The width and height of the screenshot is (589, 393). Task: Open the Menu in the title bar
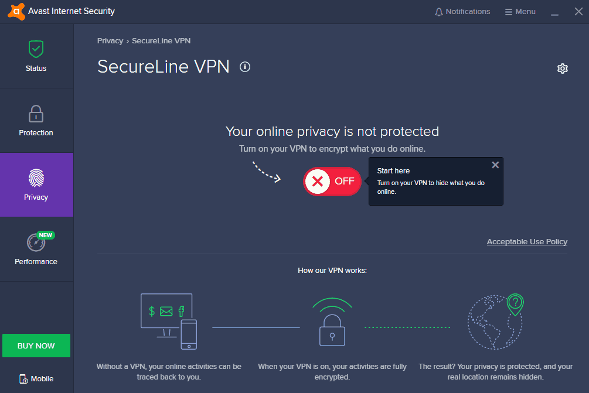tap(520, 11)
